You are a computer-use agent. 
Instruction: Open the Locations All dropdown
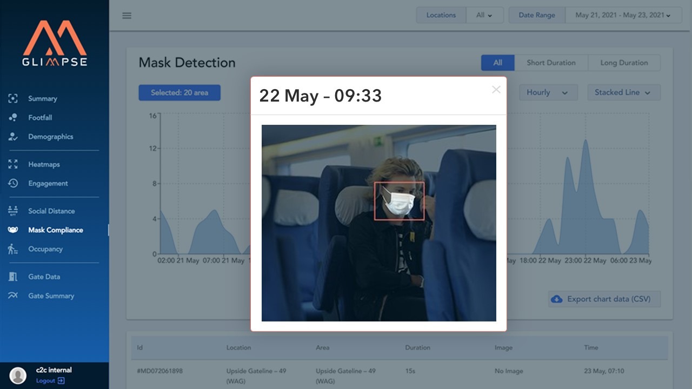[484, 15]
